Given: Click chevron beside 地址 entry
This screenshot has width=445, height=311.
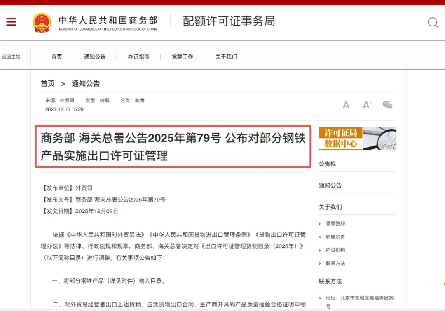Looking at the screenshot, I should 320,298.
